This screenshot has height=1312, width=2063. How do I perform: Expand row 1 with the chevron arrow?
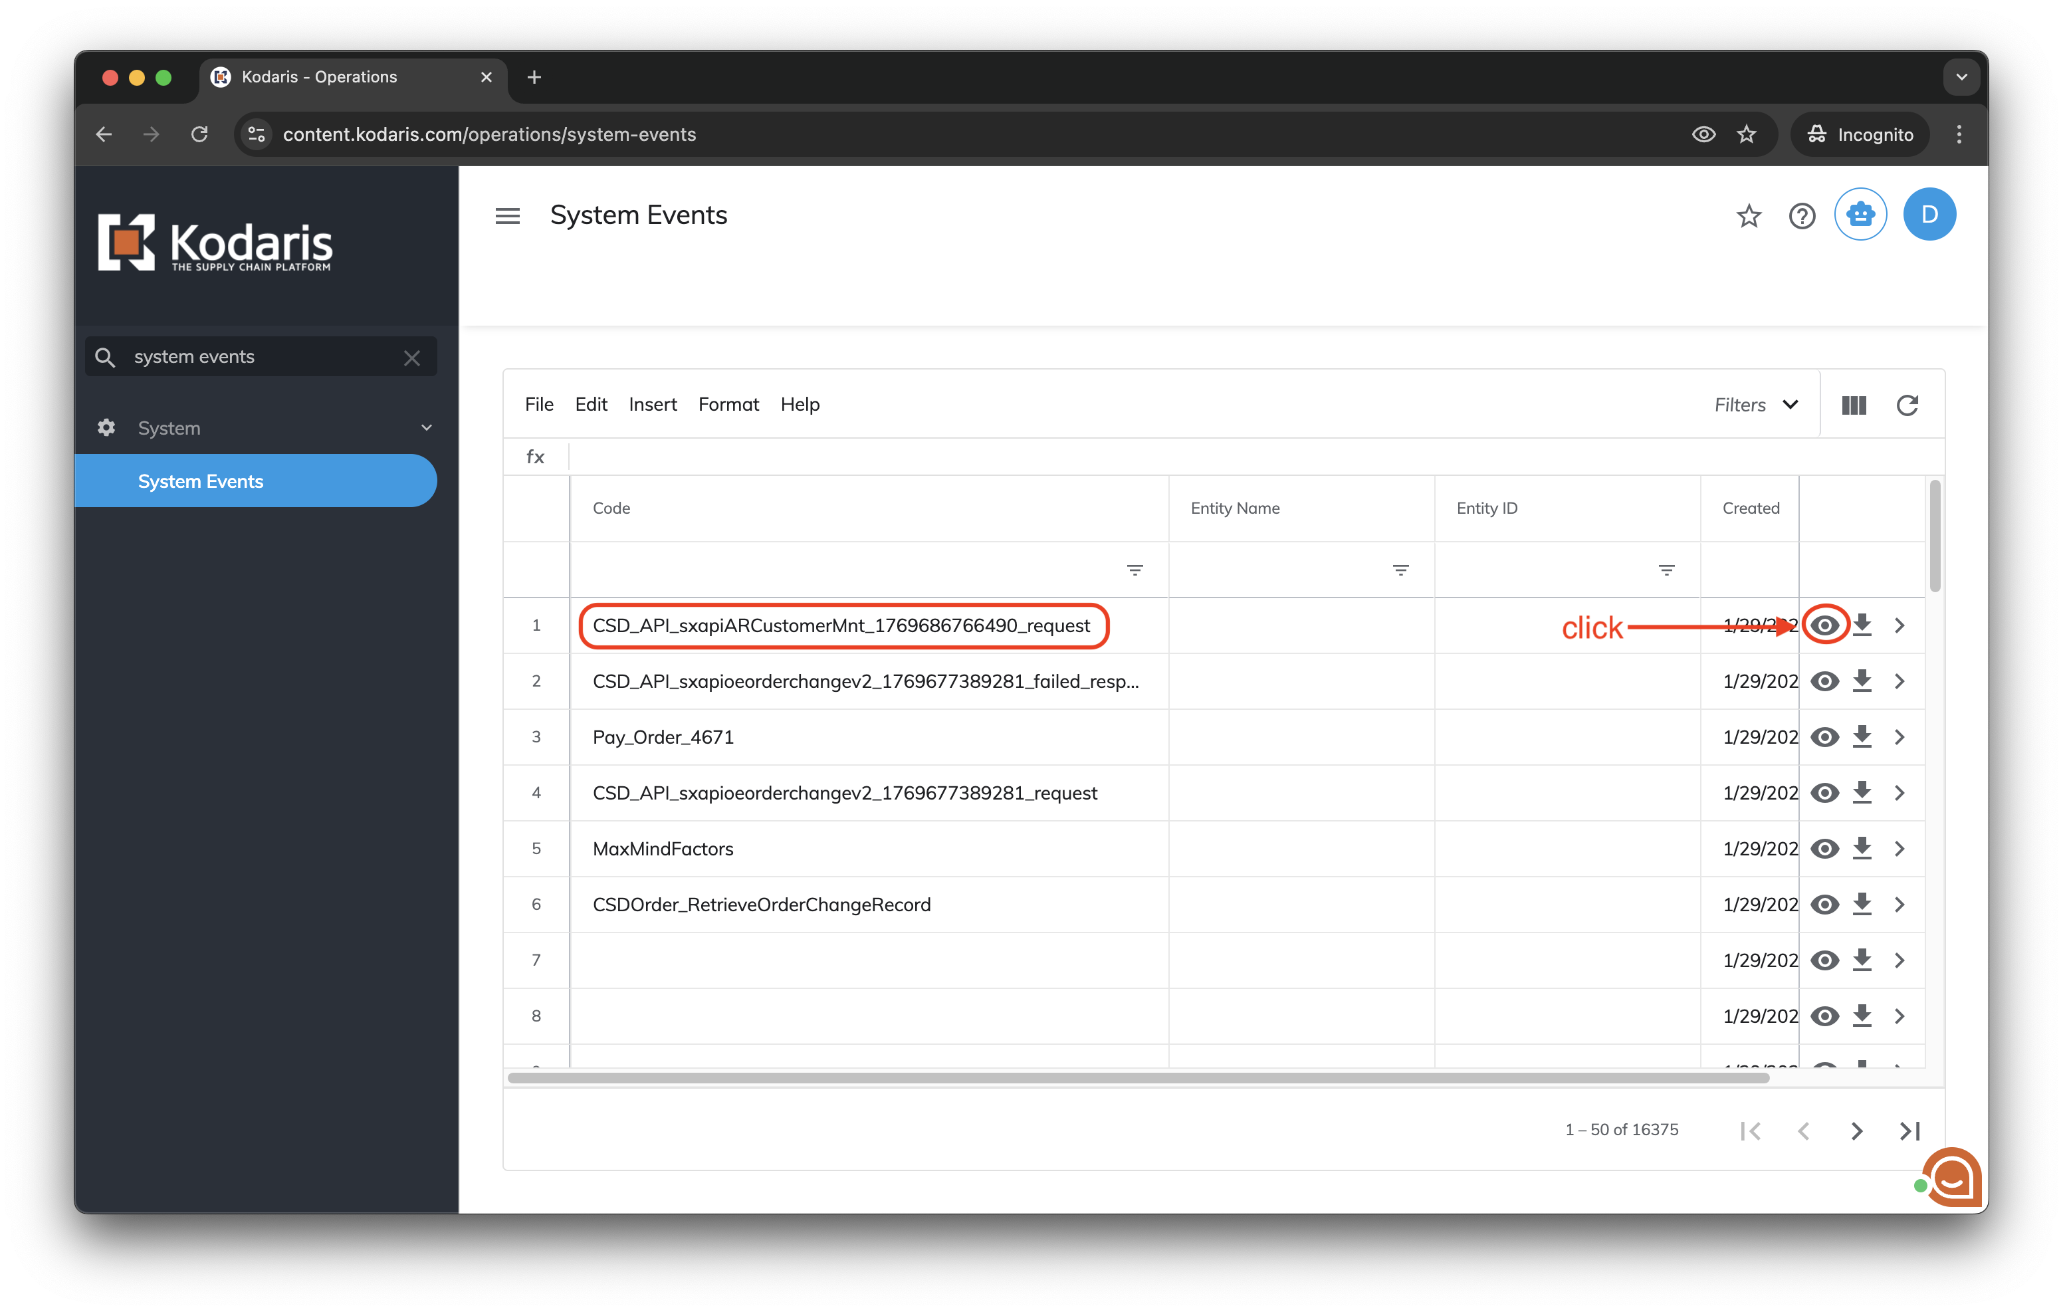(1900, 625)
